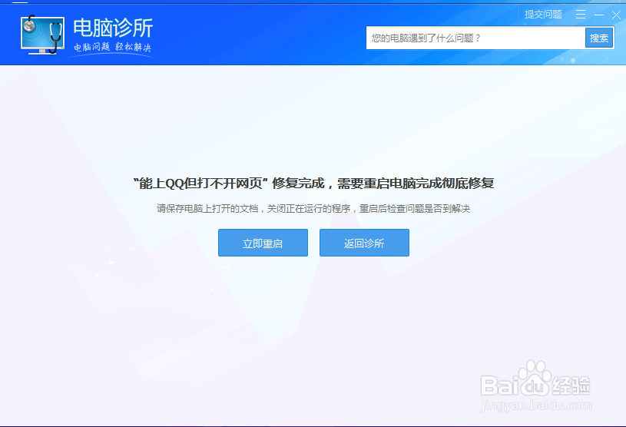Click the computer stethoscope logo icon
Screen dimensions: 626x427
(42, 35)
